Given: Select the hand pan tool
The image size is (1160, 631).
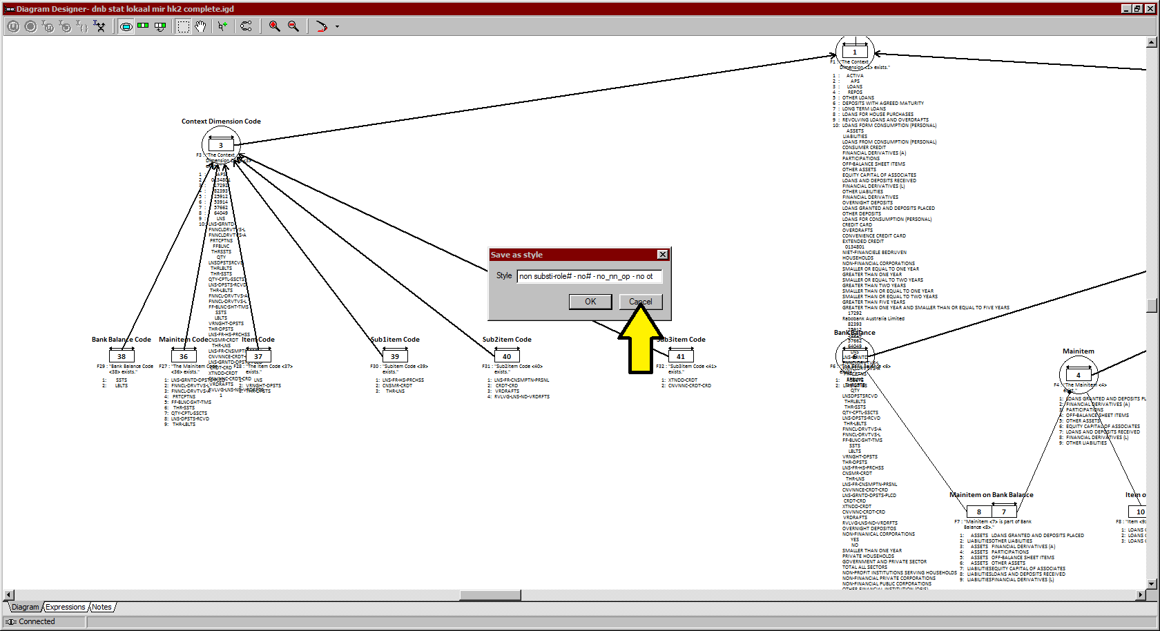Looking at the screenshot, I should [x=200, y=26].
